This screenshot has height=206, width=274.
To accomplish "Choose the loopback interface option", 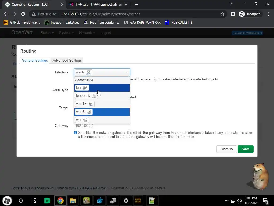I will pos(102,96).
